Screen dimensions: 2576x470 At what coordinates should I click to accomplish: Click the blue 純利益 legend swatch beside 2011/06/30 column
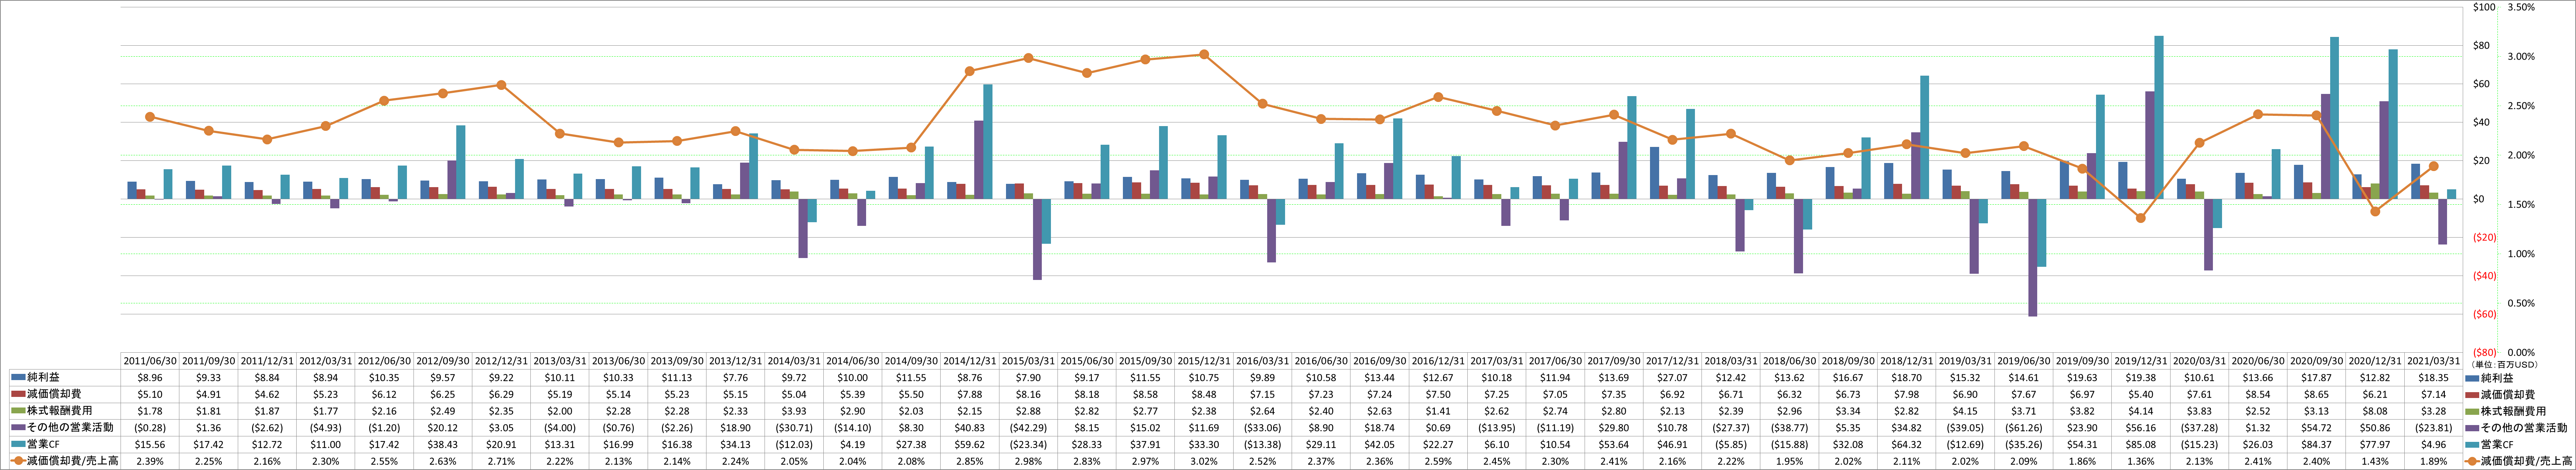(x=18, y=377)
